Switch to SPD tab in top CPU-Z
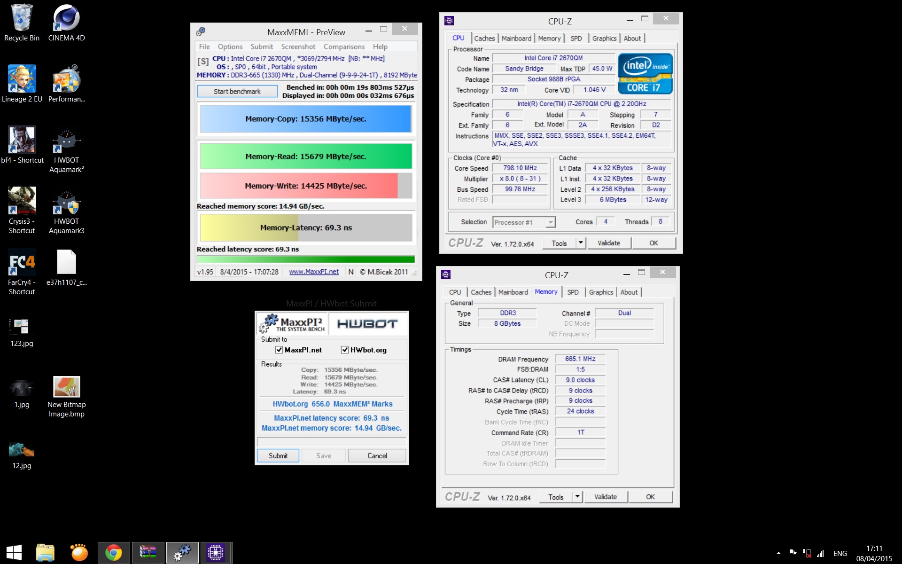Screen dimensions: 902x564 (x=576, y=38)
